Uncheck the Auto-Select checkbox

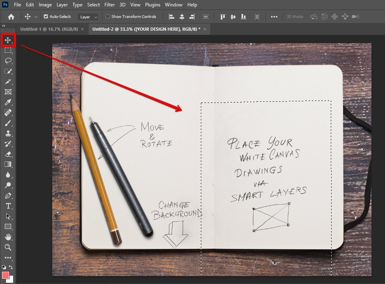46,17
